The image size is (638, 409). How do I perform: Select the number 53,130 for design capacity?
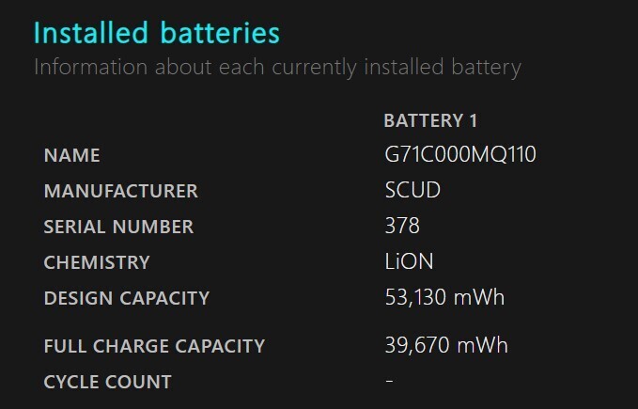point(414,298)
